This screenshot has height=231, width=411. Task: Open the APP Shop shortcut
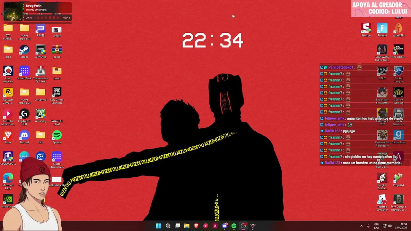40,52
